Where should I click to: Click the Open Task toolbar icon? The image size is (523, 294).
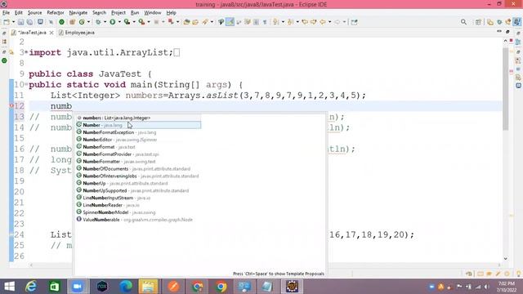(195, 22)
